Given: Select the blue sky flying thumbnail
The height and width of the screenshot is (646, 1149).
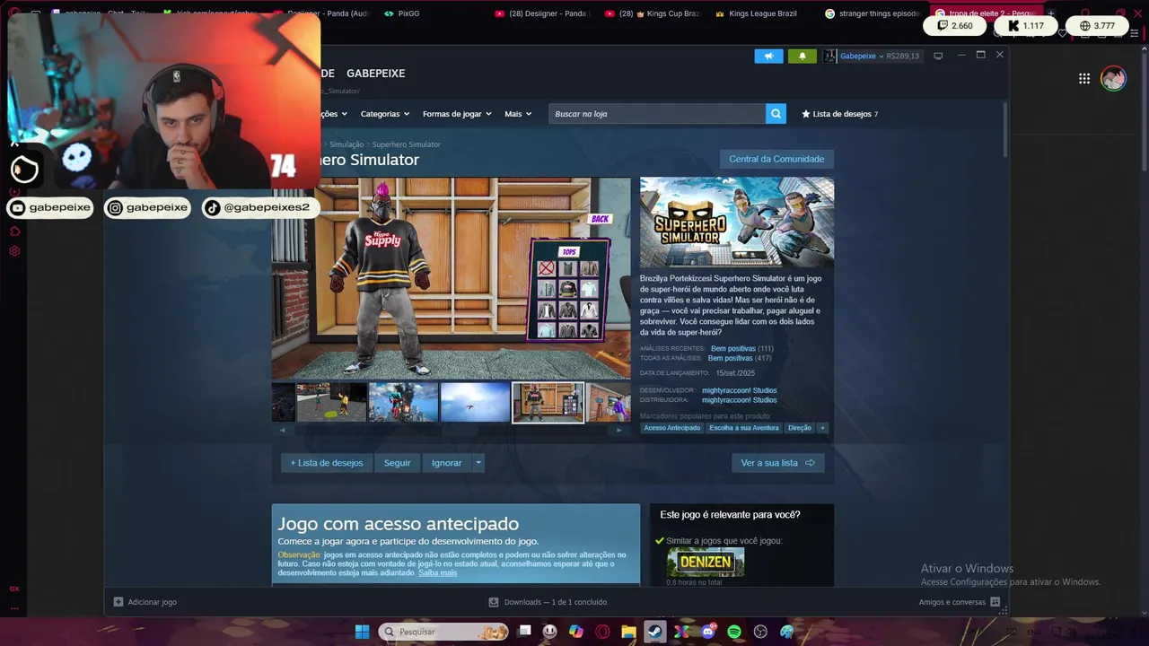Looking at the screenshot, I should point(475,403).
